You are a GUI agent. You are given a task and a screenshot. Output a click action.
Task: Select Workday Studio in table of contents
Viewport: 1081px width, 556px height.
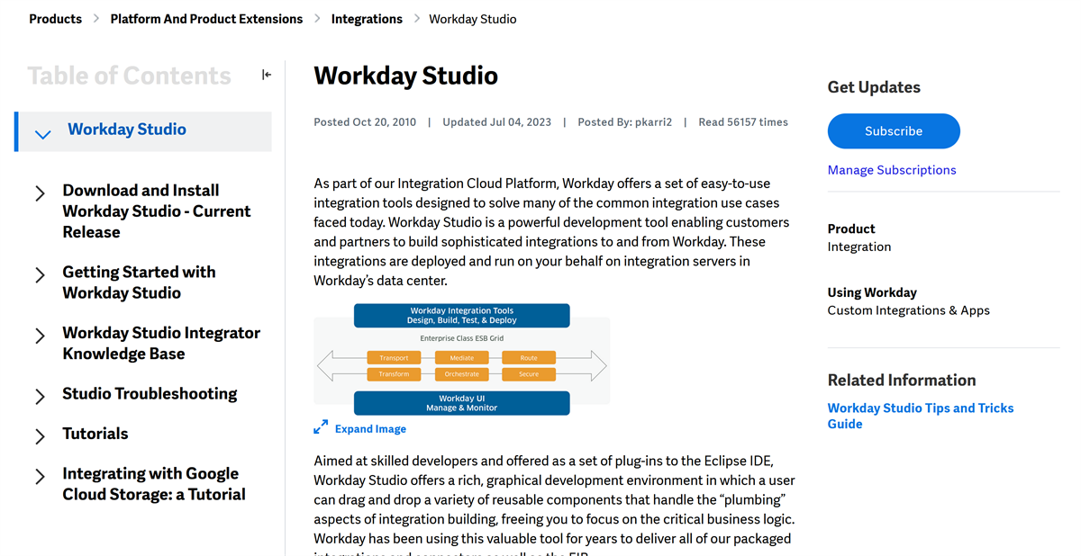pyautogui.click(x=127, y=130)
